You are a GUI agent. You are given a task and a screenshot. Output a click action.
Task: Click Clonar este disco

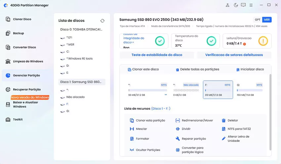pyautogui.click(x=143, y=69)
